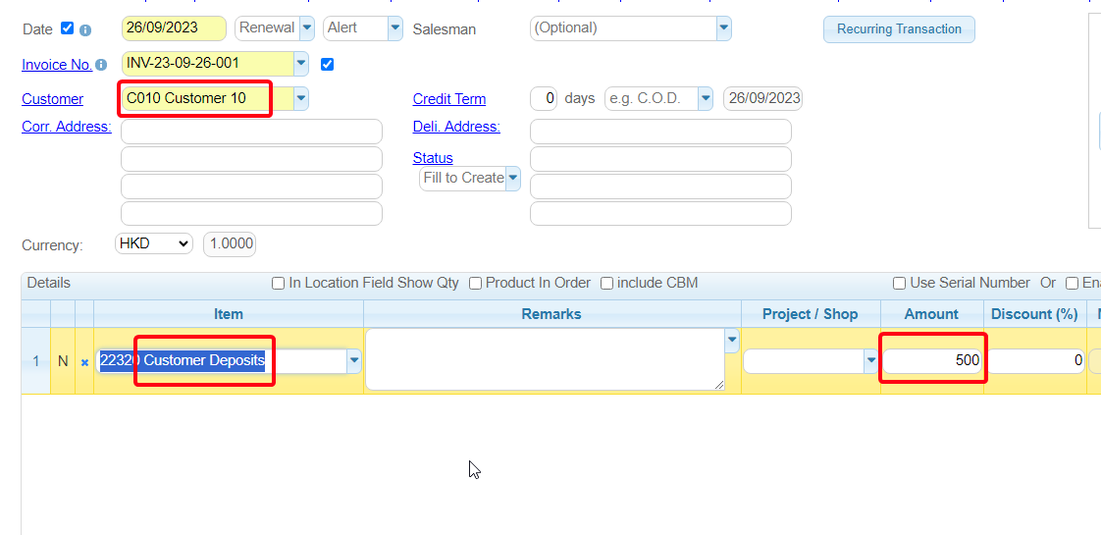
Task: Open the Alert dropdown
Action: 394,28
